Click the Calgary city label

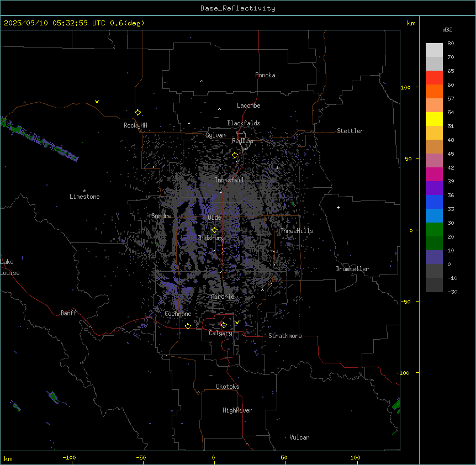pyautogui.click(x=221, y=333)
